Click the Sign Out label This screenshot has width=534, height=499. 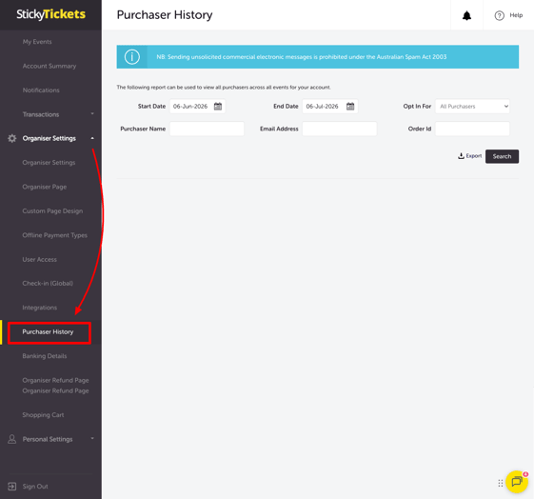coord(35,487)
